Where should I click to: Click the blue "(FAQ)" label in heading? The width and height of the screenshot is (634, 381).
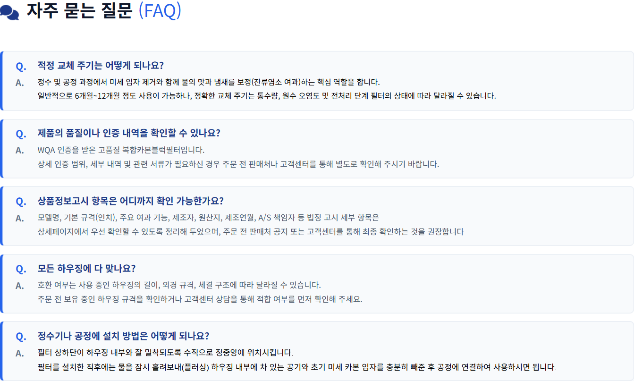[160, 11]
